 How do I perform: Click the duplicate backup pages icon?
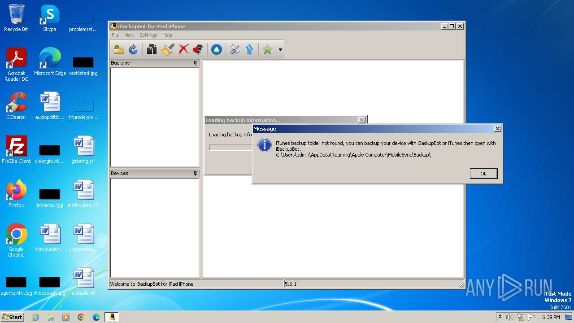152,49
